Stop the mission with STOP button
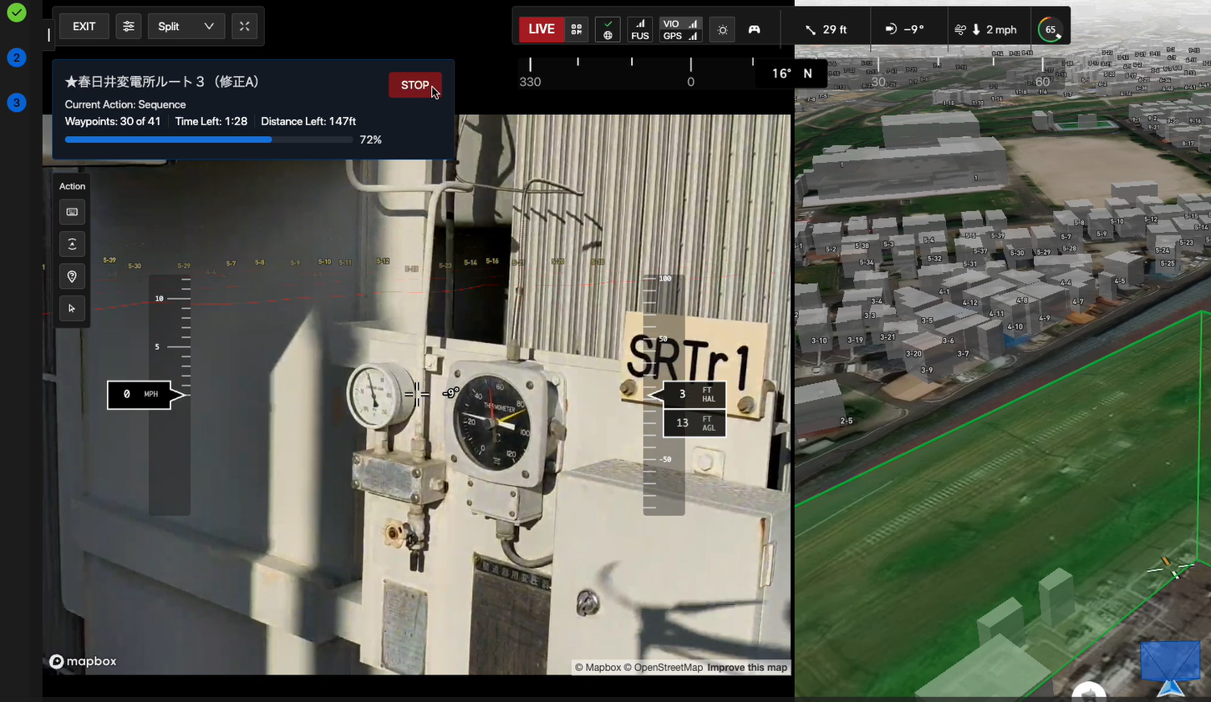The width and height of the screenshot is (1211, 702). (x=415, y=85)
